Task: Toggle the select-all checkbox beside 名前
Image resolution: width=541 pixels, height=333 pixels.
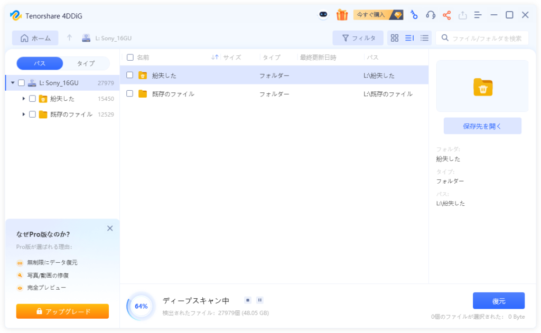Action: point(130,58)
